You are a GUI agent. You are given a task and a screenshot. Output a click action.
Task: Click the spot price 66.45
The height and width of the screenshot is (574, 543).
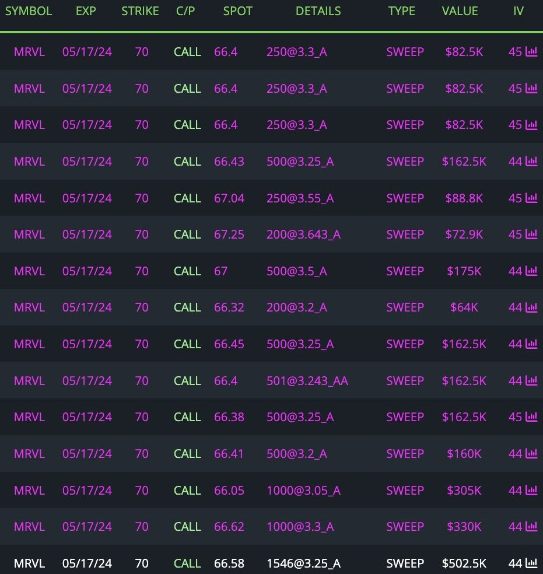click(x=229, y=344)
